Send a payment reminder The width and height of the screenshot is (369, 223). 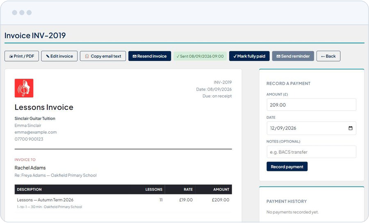[x=293, y=56]
